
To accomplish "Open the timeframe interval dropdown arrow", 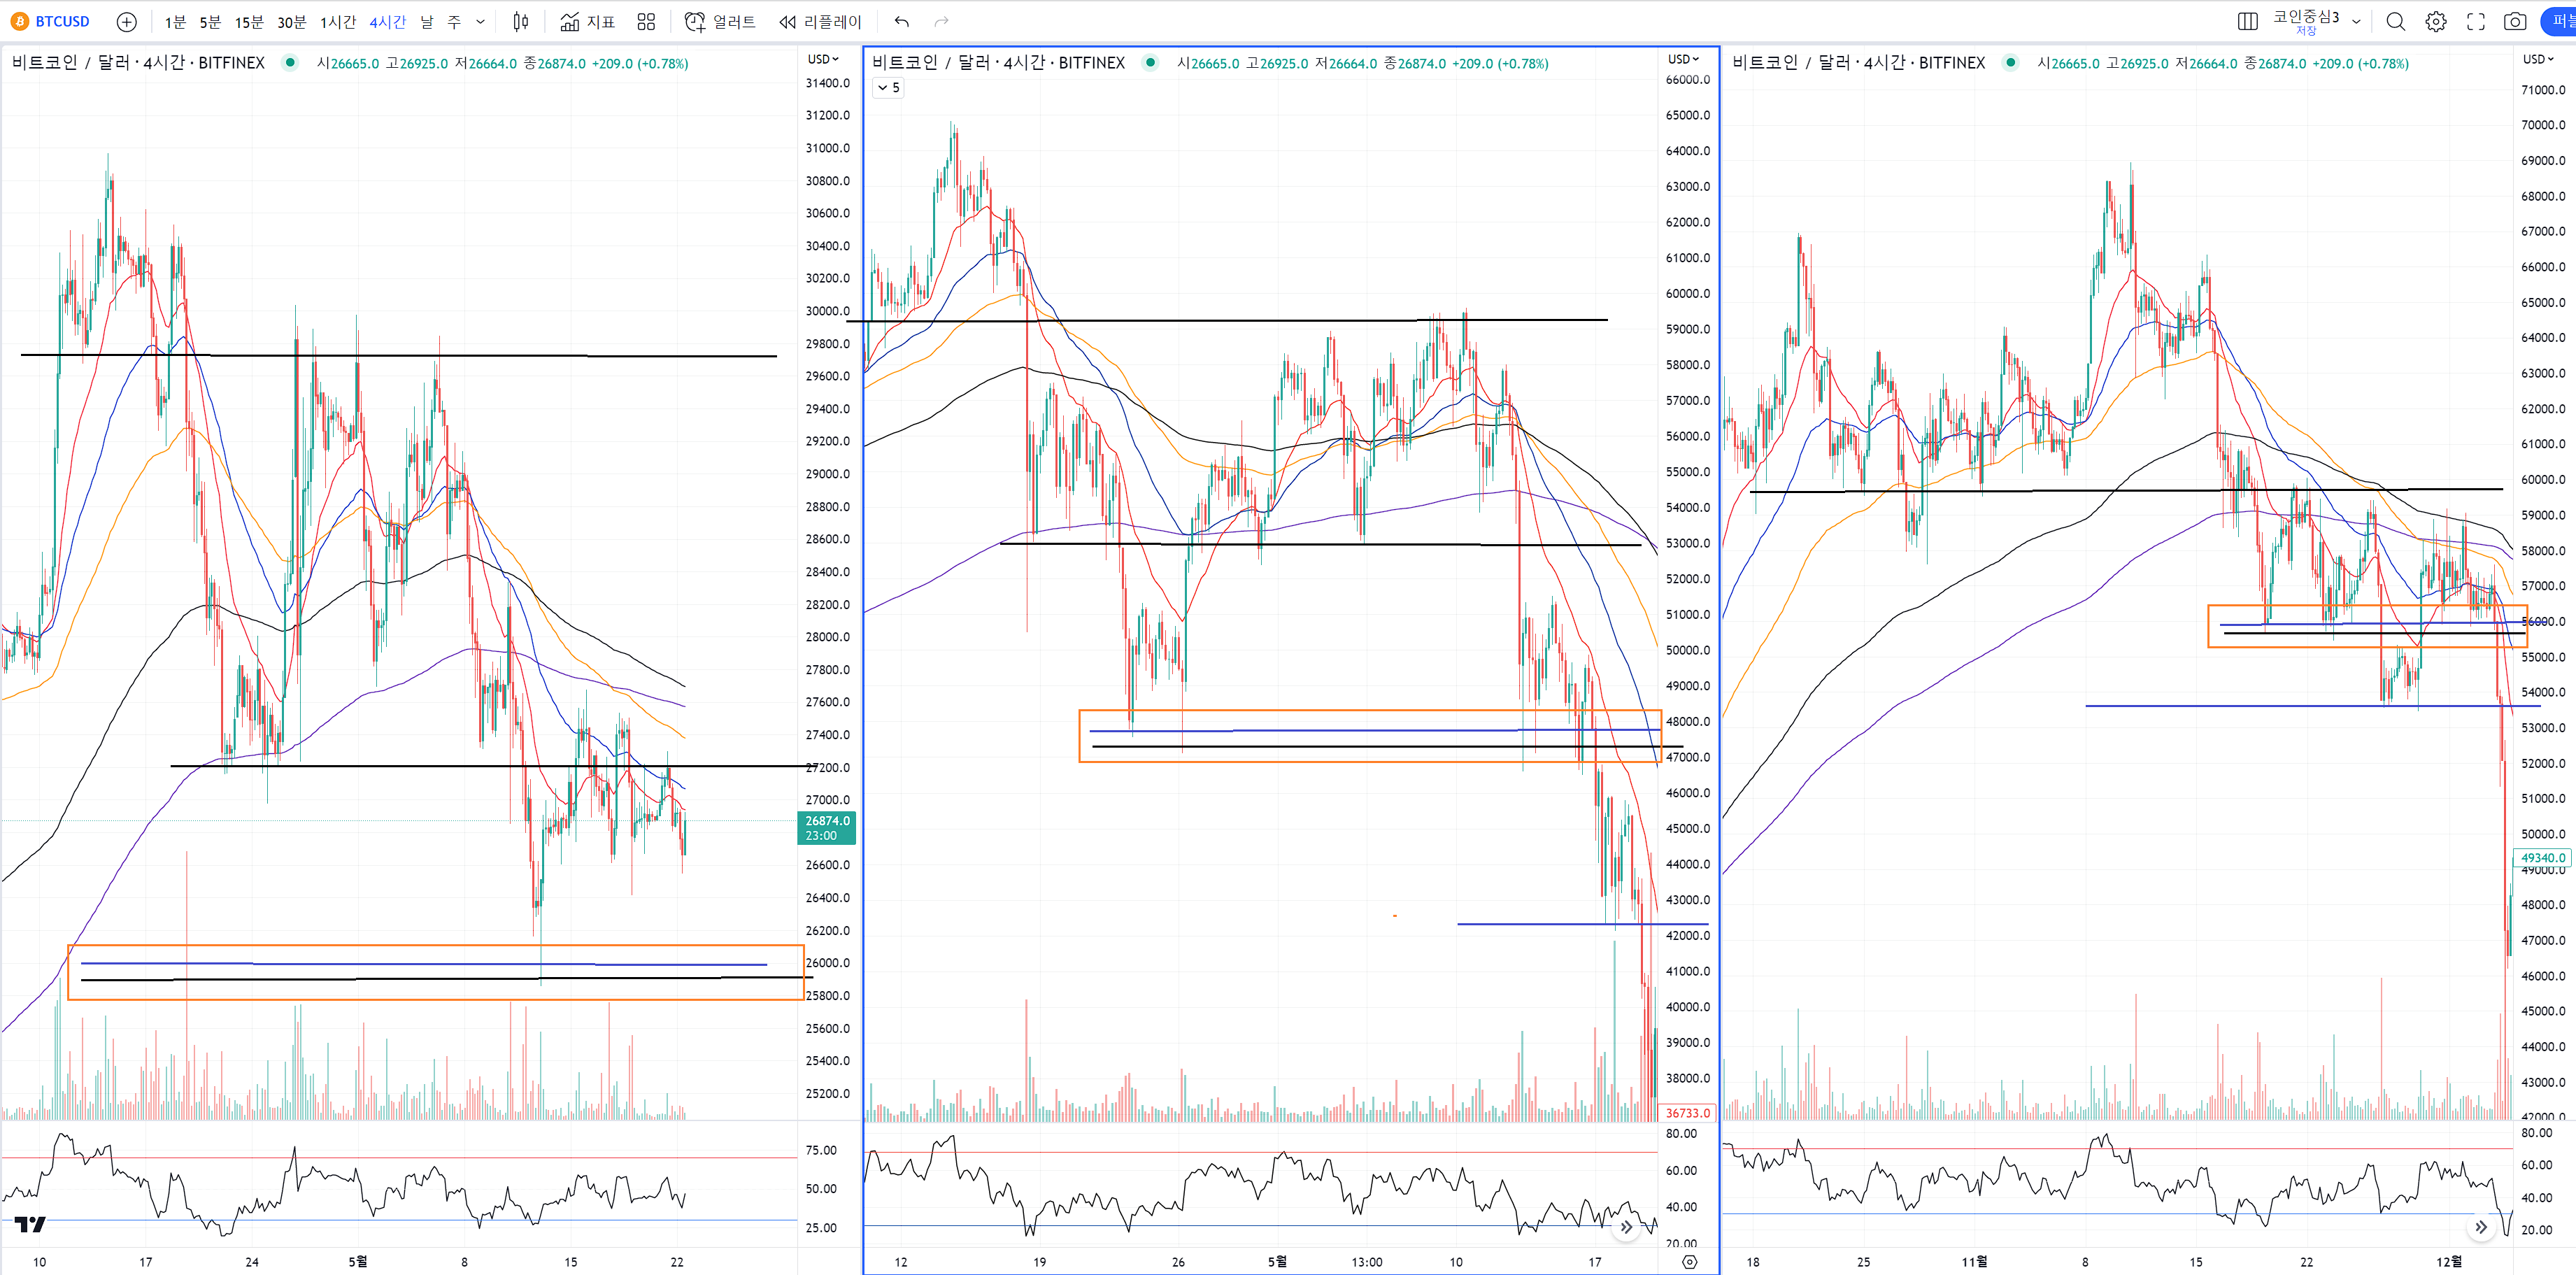I will [480, 21].
